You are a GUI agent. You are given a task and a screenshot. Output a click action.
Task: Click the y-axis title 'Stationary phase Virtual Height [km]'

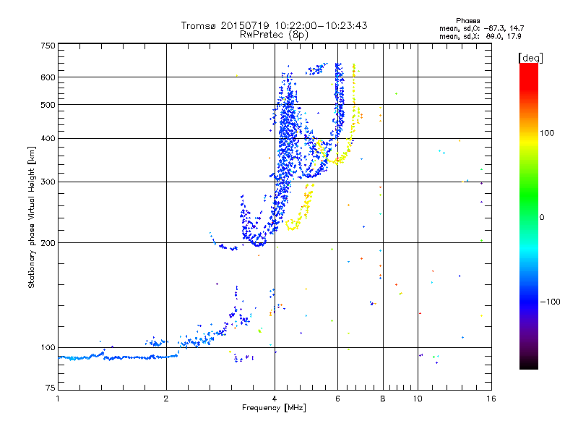32,218
